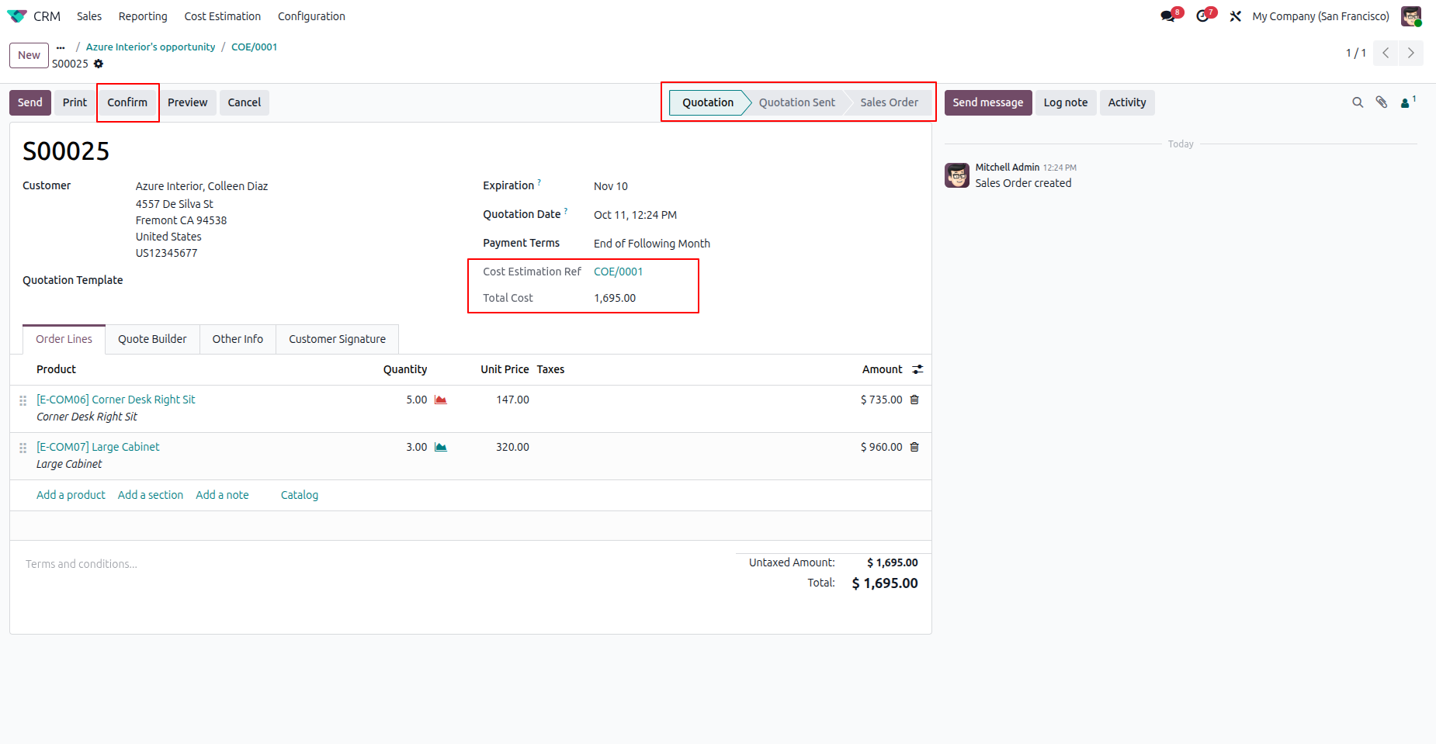Screen dimensions: 1436x744
Task: Open the [E-COM07] Large Cabinet product link
Action: point(98,447)
